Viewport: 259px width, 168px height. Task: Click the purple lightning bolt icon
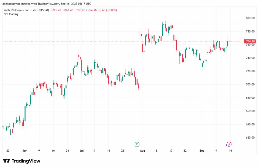click(228, 144)
